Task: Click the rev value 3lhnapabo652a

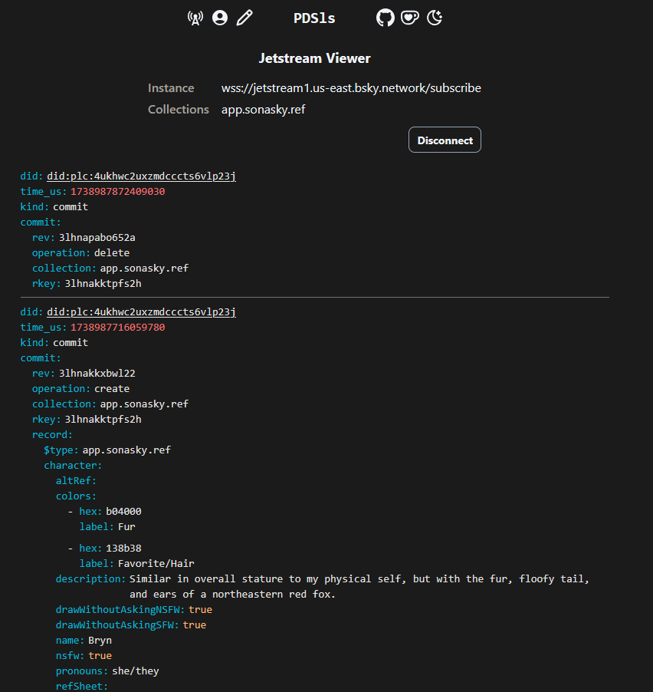Action: [97, 237]
